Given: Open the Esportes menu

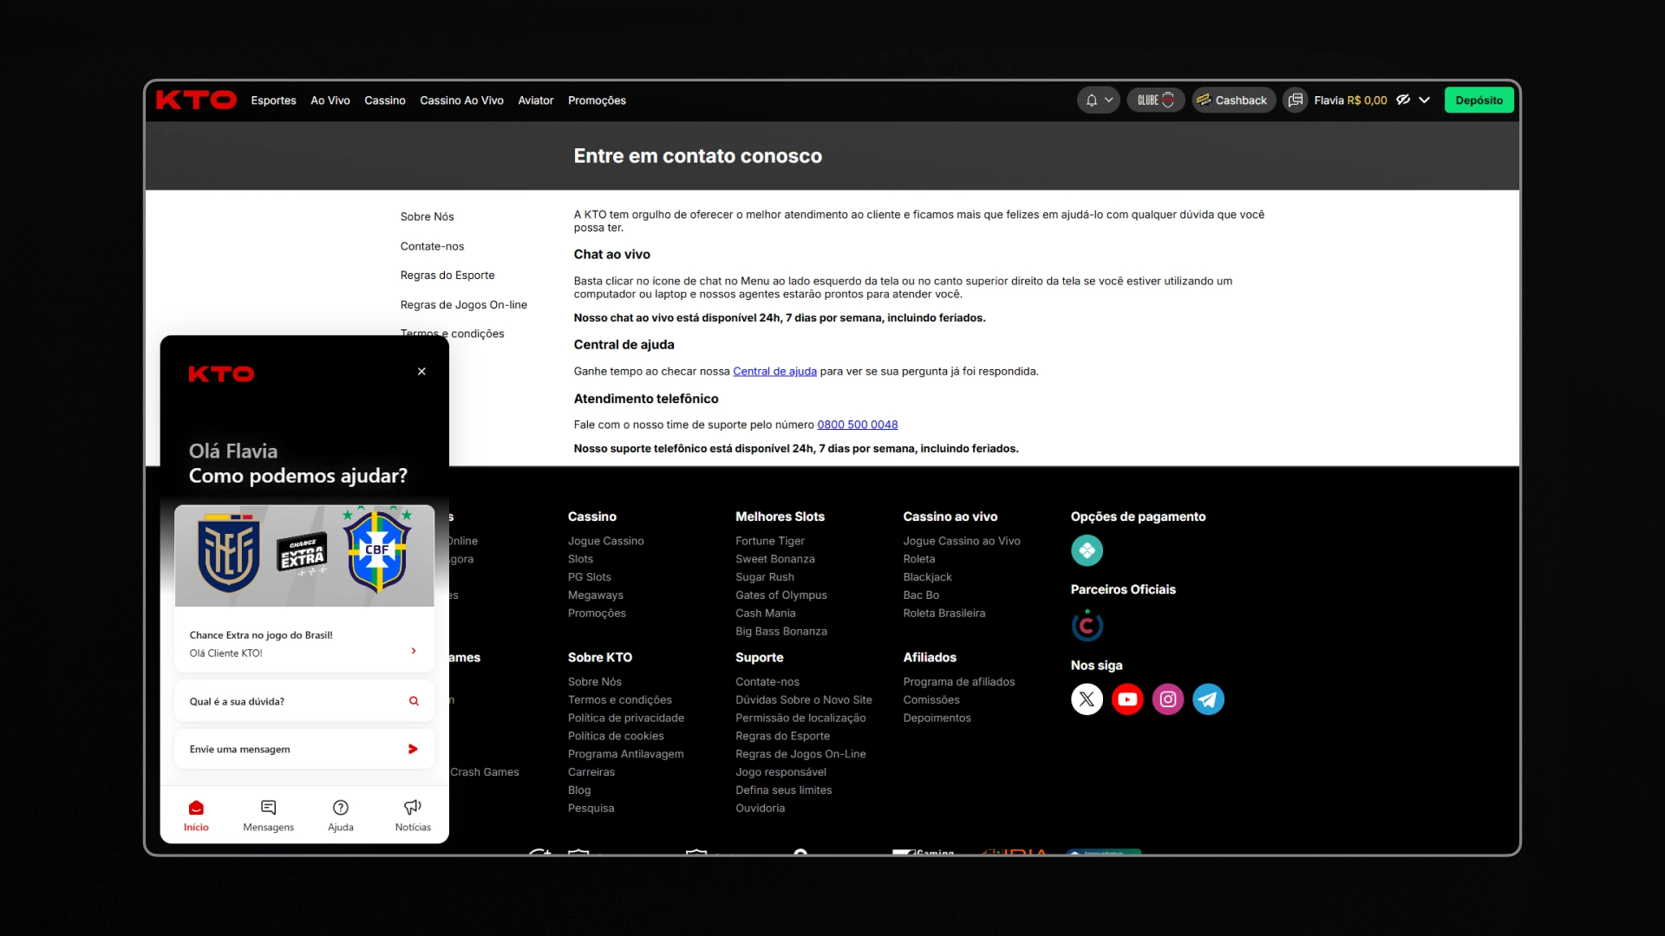Looking at the screenshot, I should click(x=273, y=101).
